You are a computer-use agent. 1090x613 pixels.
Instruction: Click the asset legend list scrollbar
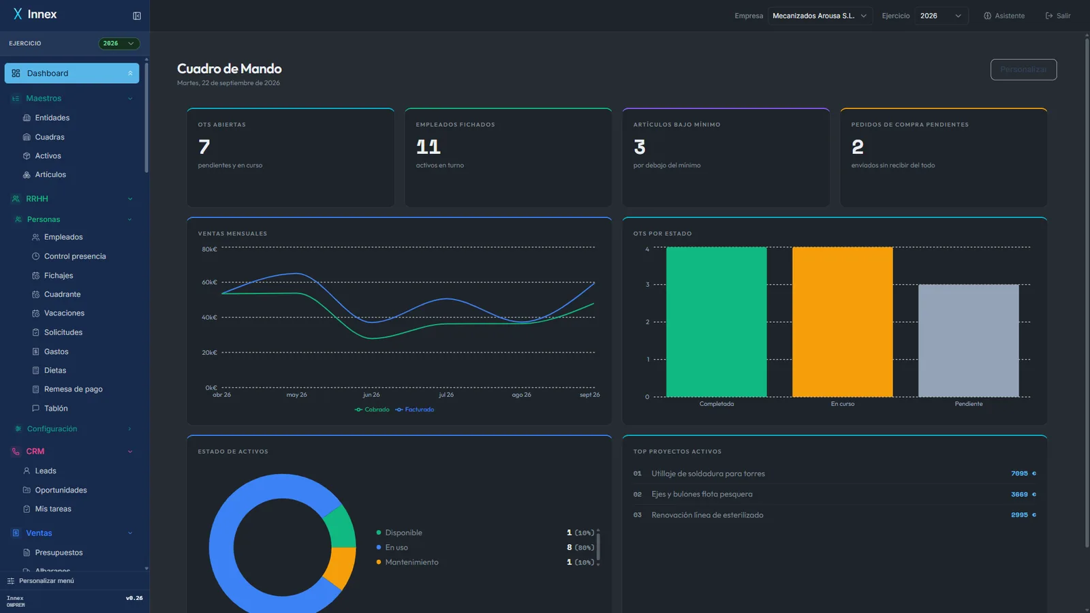(598, 547)
